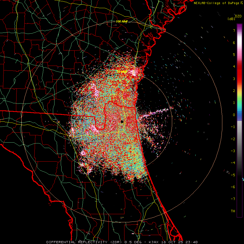This screenshot has height=244, width=244.
Task: Click the 0.5 DEG elevation text in the caption
Action: tap(133, 242)
